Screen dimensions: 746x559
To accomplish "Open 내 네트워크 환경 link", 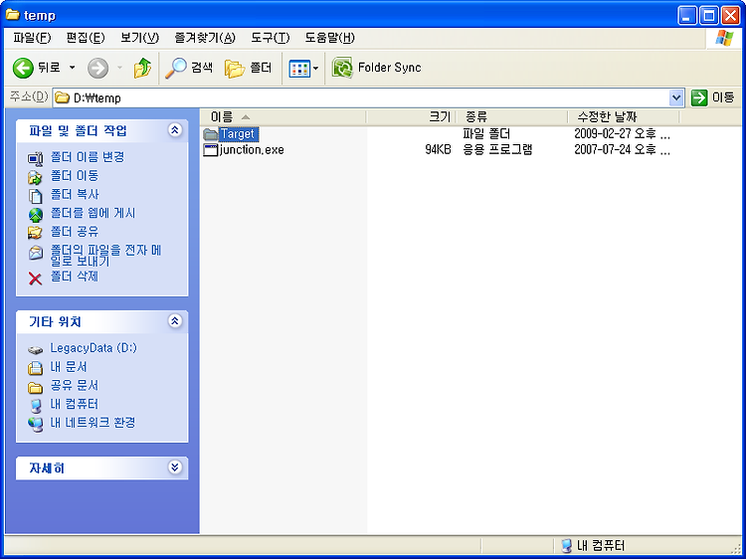I will click(93, 423).
